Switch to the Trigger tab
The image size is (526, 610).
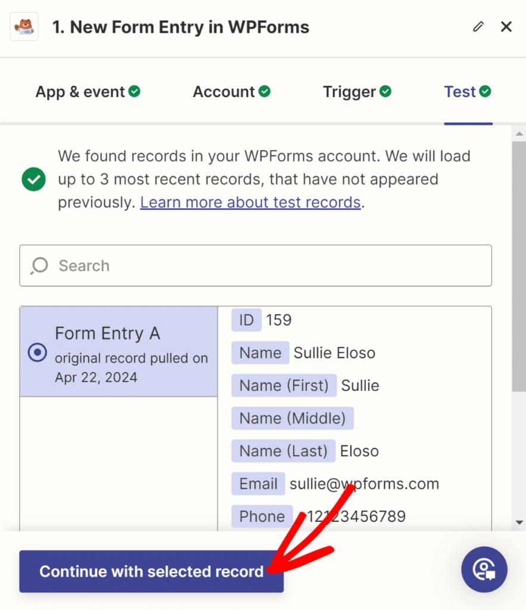[x=351, y=91]
